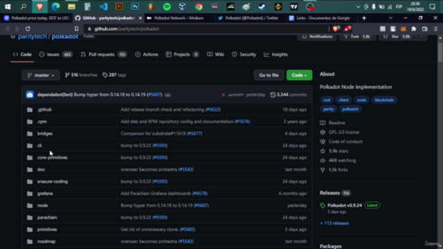Bookmark this page icon

click(x=76, y=29)
